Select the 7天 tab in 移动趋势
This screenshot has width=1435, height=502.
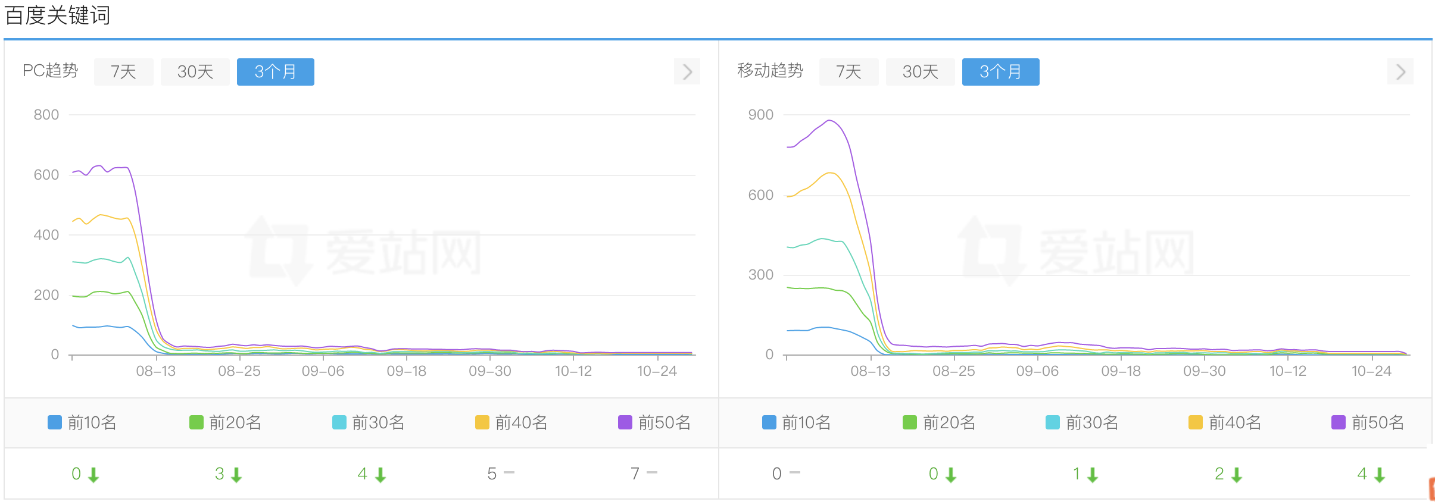coord(849,72)
